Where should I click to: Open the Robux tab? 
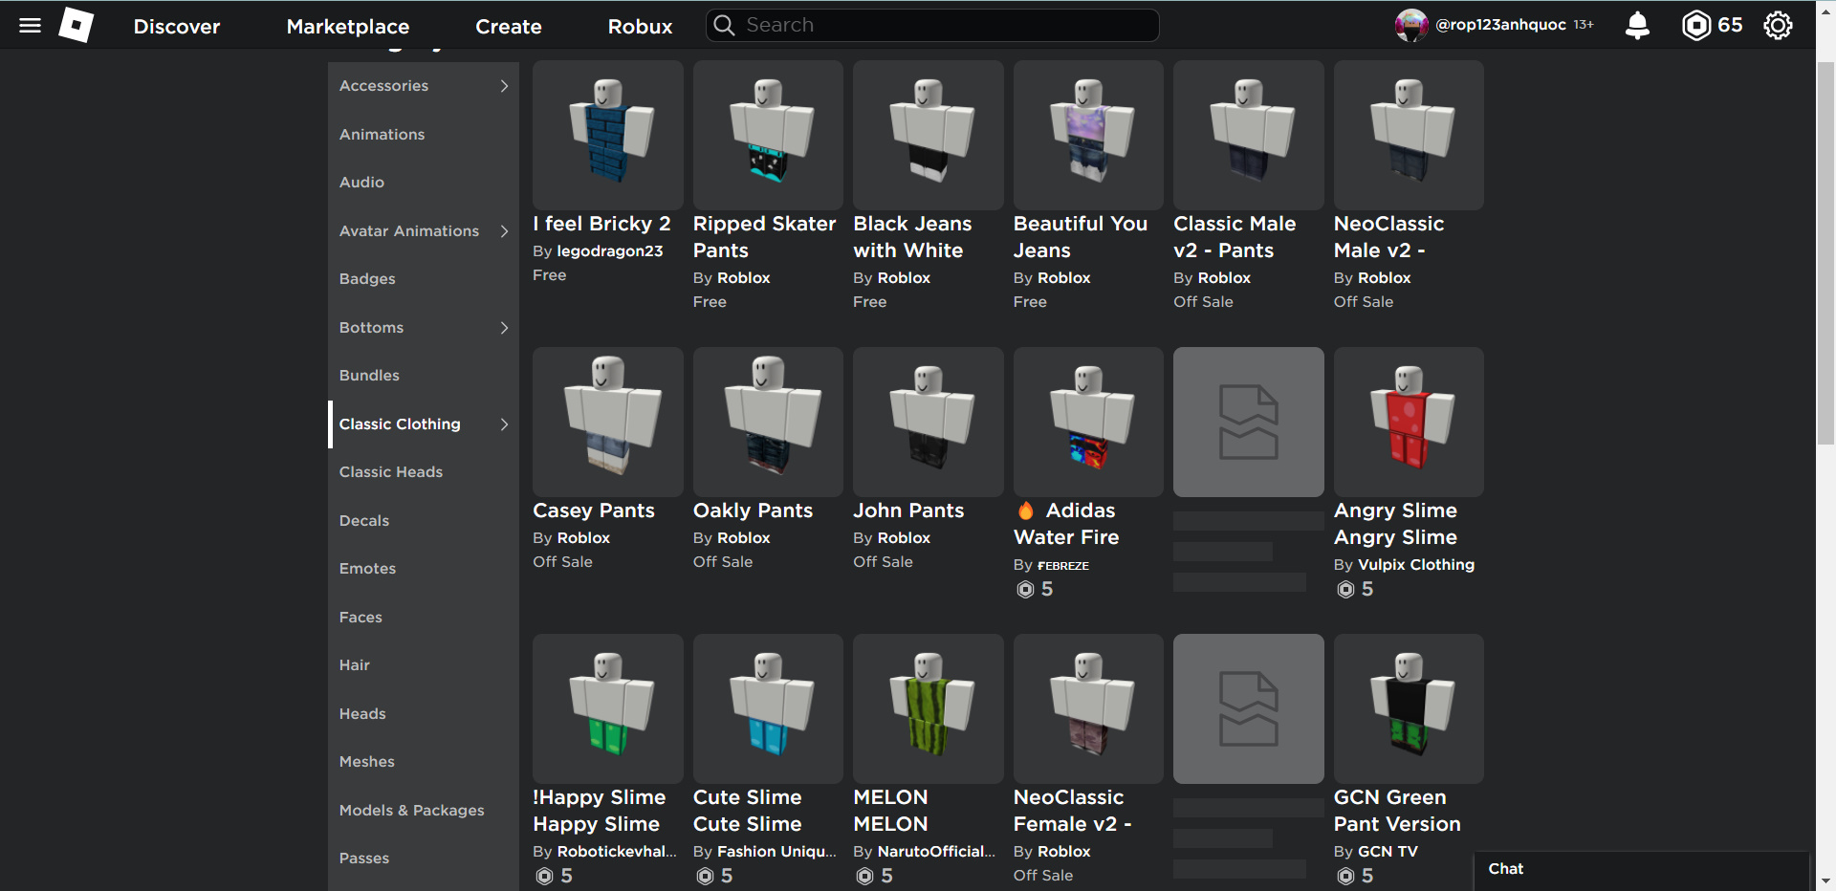[x=640, y=27]
